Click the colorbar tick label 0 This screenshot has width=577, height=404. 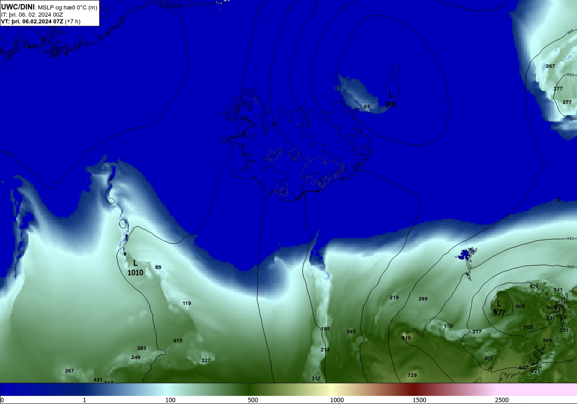2,400
